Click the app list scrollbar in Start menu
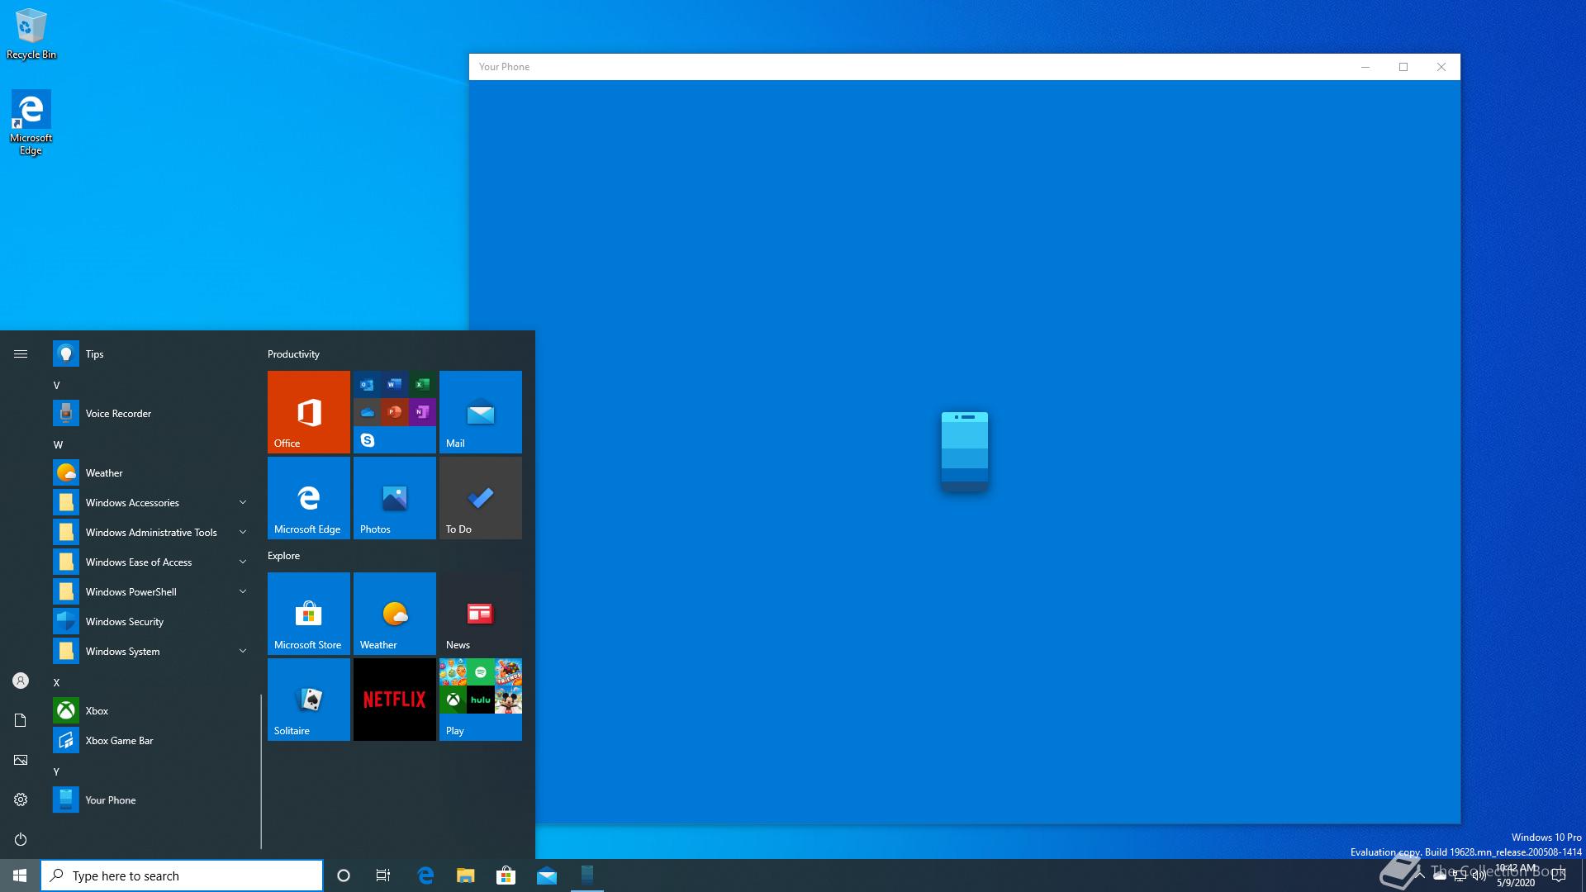The width and height of the screenshot is (1586, 892). pos(261,771)
